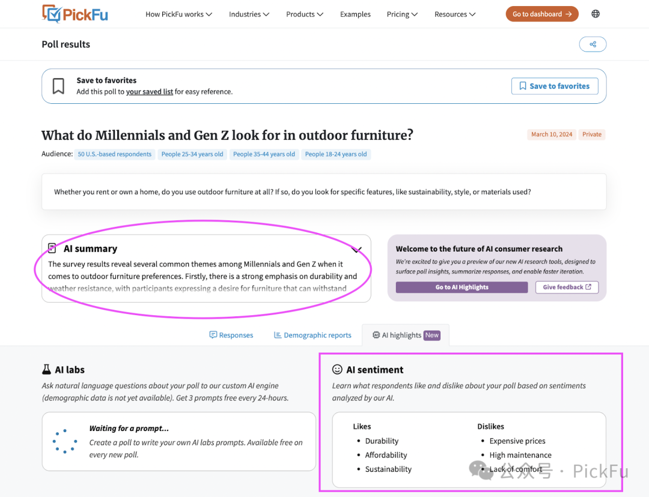Click the AI sentiment smiley icon
This screenshot has height=497, width=649.
tap(337, 370)
